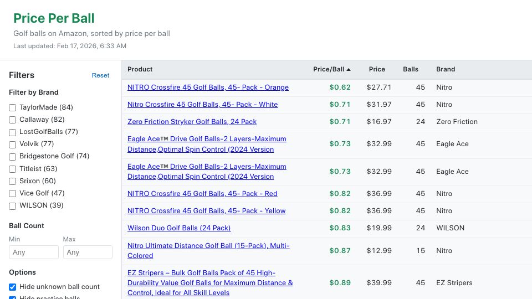Sort by Price/Ball column arrow
The height and width of the screenshot is (299, 532).
[x=349, y=70]
